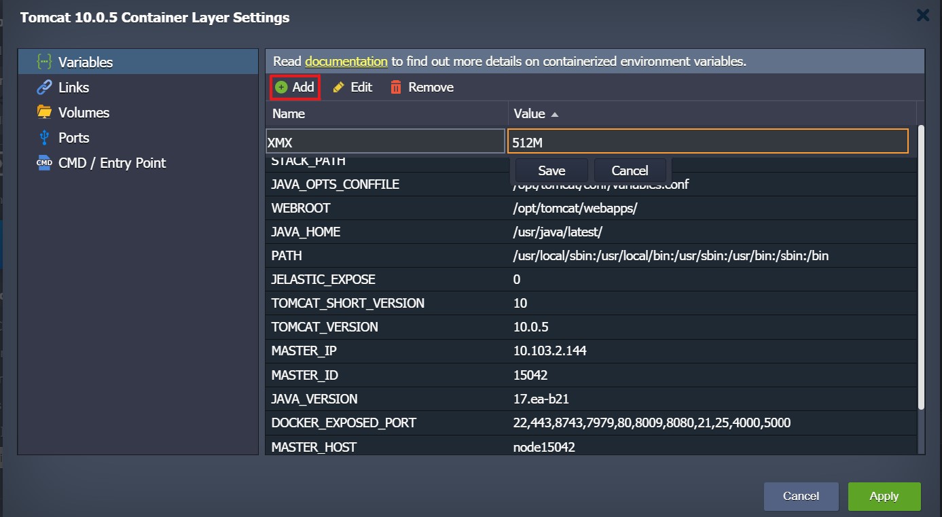Click the Volumes folder icon

44,112
